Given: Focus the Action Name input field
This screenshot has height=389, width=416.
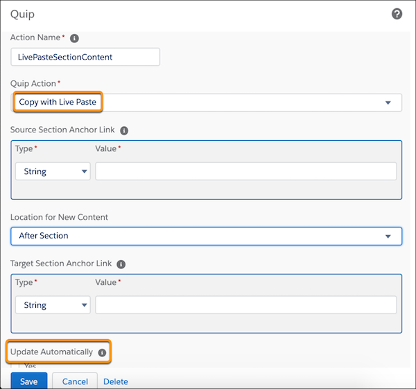Looking at the screenshot, I should point(85,57).
